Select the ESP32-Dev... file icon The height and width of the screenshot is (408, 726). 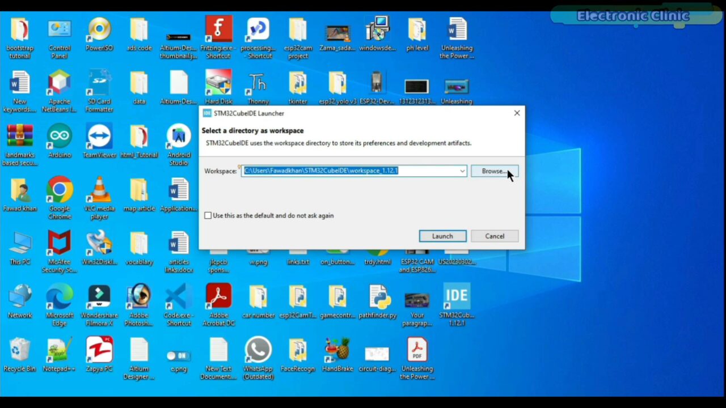click(x=377, y=87)
